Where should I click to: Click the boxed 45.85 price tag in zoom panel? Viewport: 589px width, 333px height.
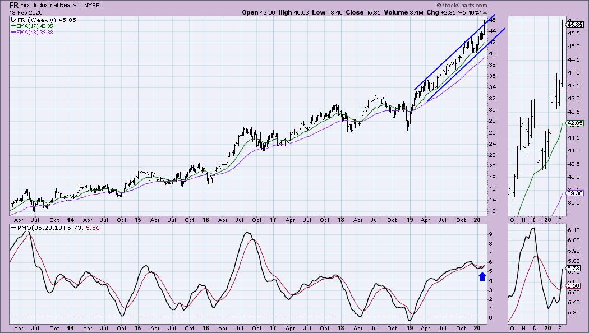[x=575, y=25]
